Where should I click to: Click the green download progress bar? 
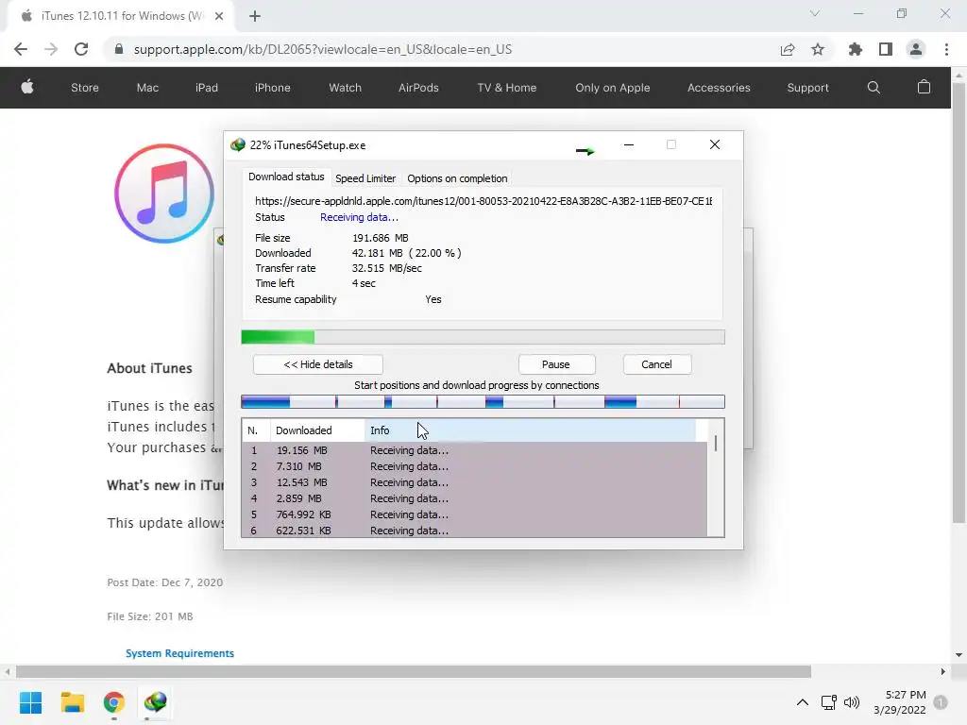(483, 337)
